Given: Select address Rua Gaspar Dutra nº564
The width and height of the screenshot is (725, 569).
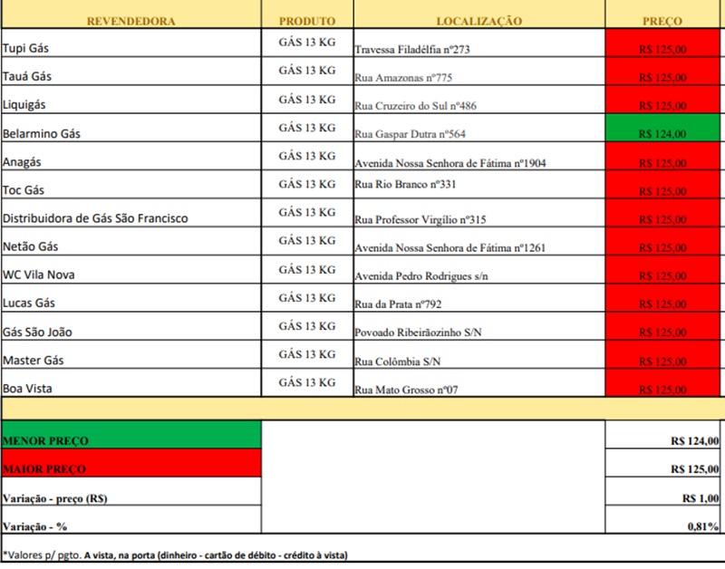Looking at the screenshot, I should (x=410, y=134).
